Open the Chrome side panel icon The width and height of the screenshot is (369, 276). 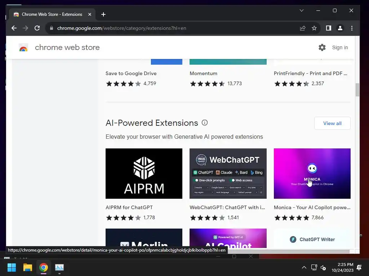coord(329,28)
